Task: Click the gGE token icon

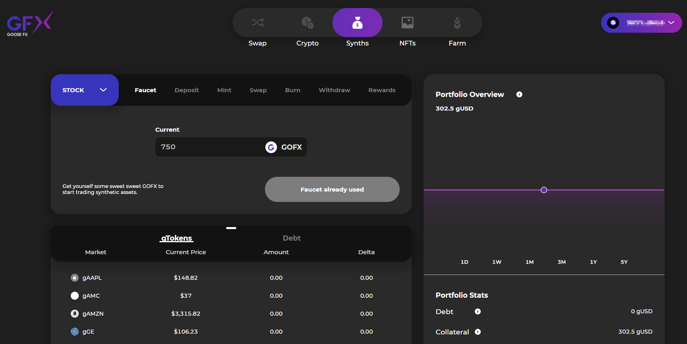Action: click(75, 332)
